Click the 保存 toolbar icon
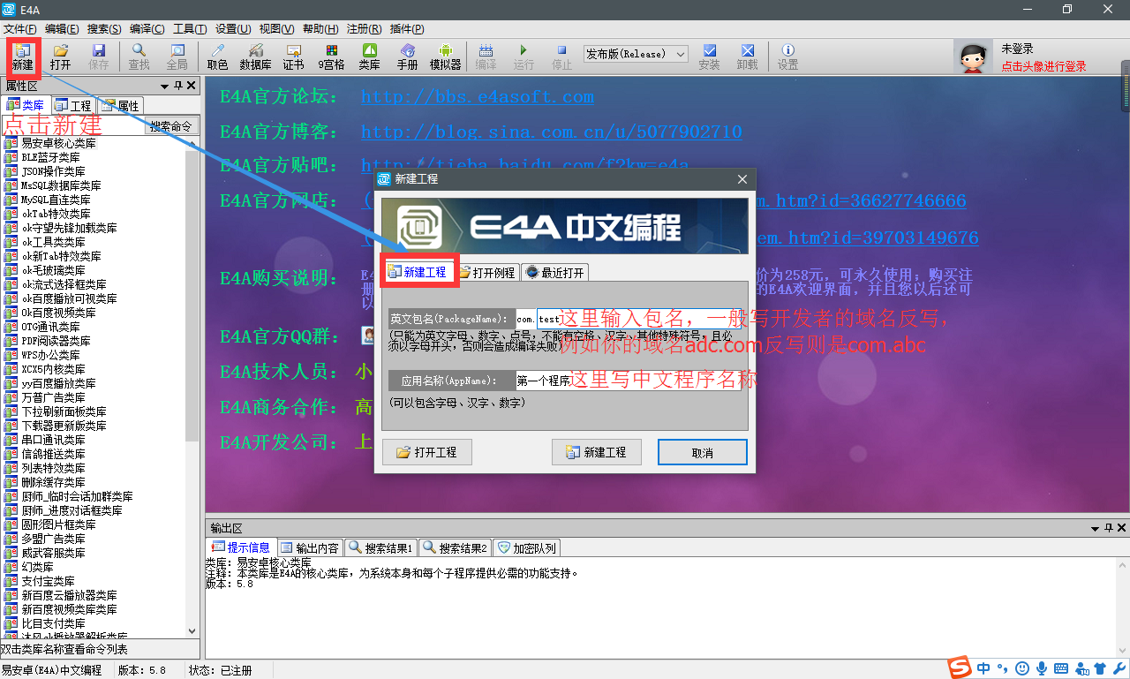Screen dimensions: 1130x679 point(99,57)
